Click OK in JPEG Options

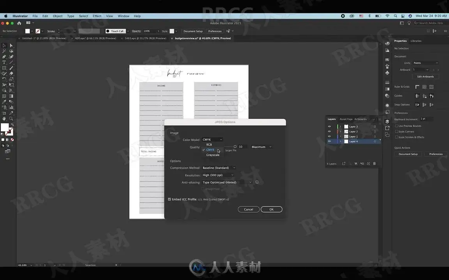click(x=271, y=210)
